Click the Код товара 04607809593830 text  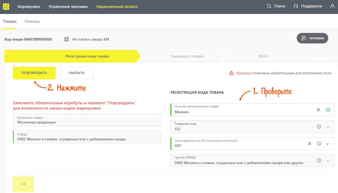pos(28,39)
